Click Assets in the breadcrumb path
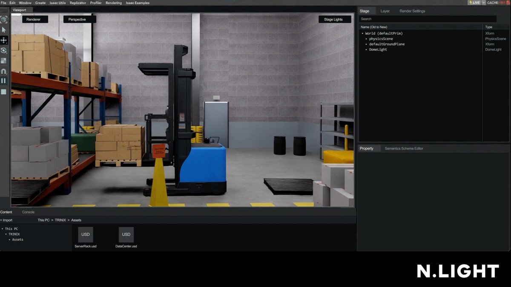Viewport: 511px width, 287px height. tap(76, 220)
